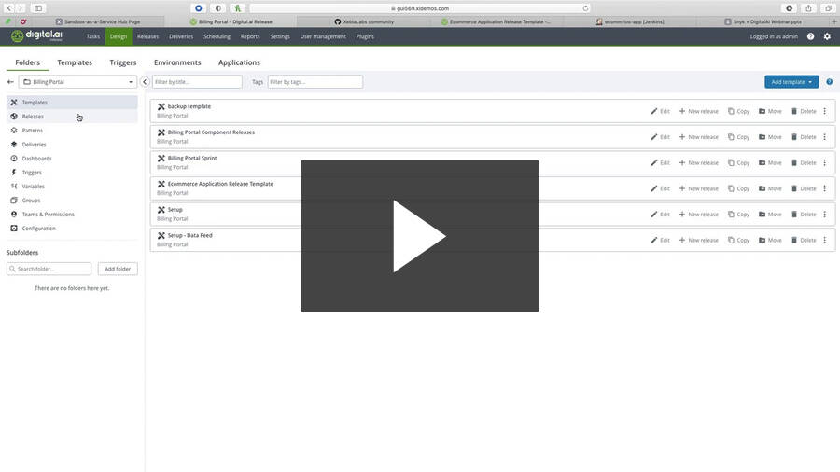Move the Ecommerce Application Release Template
Image resolution: width=840 pixels, height=472 pixels.
point(770,188)
